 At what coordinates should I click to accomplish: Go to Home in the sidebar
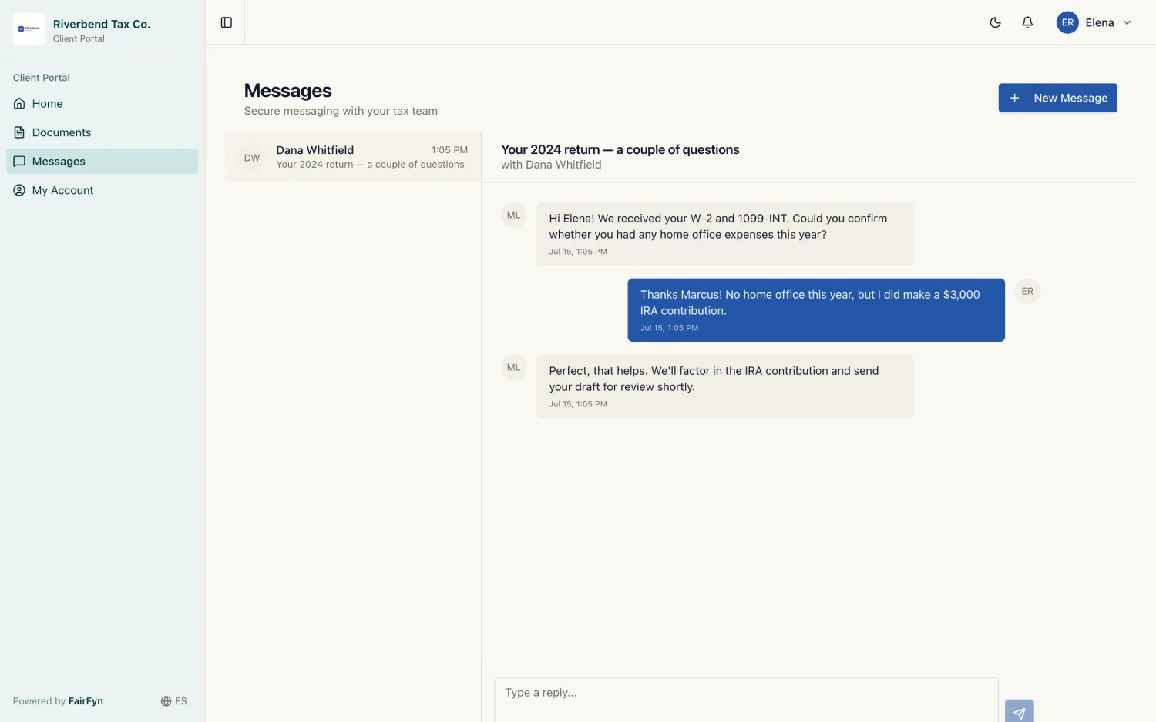[x=102, y=103]
